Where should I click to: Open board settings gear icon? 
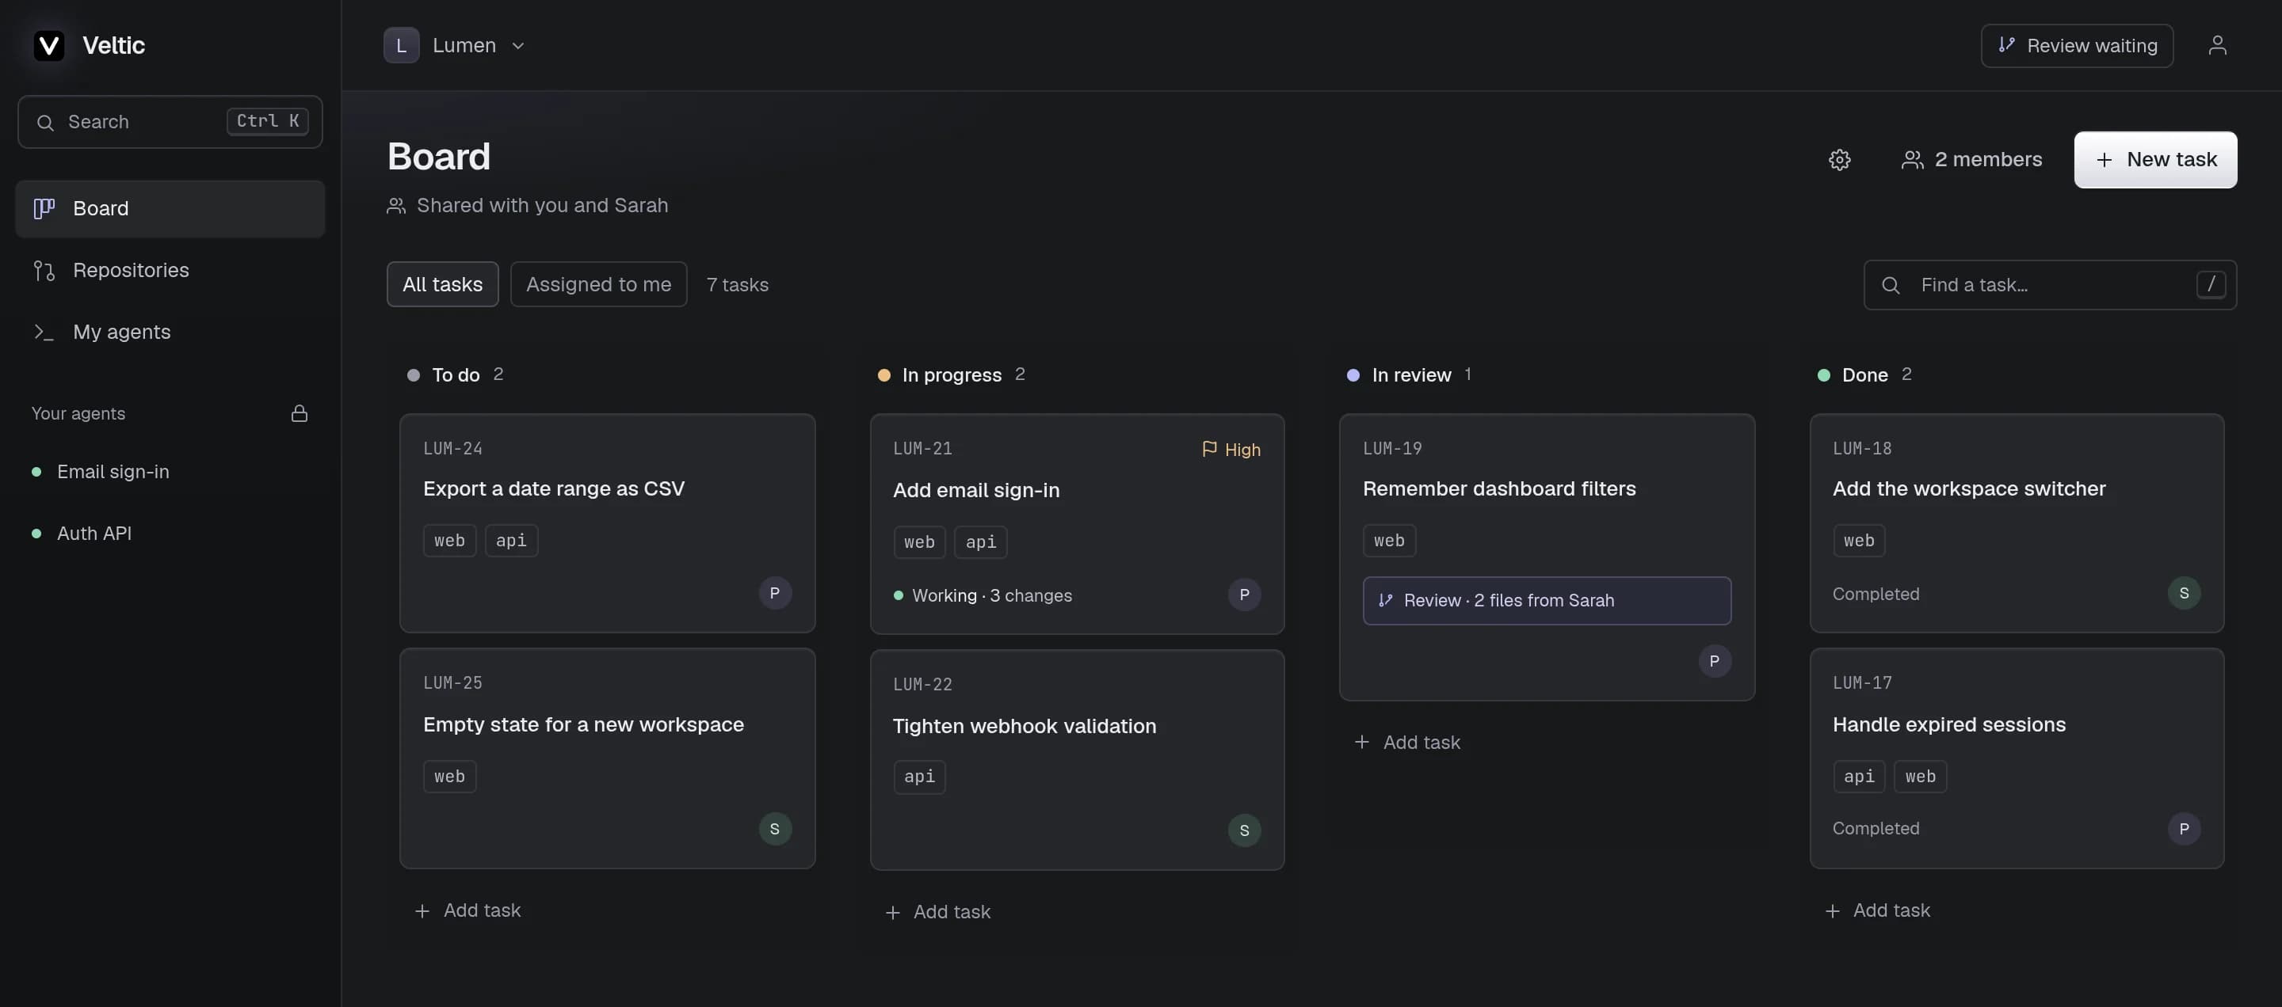point(1839,159)
